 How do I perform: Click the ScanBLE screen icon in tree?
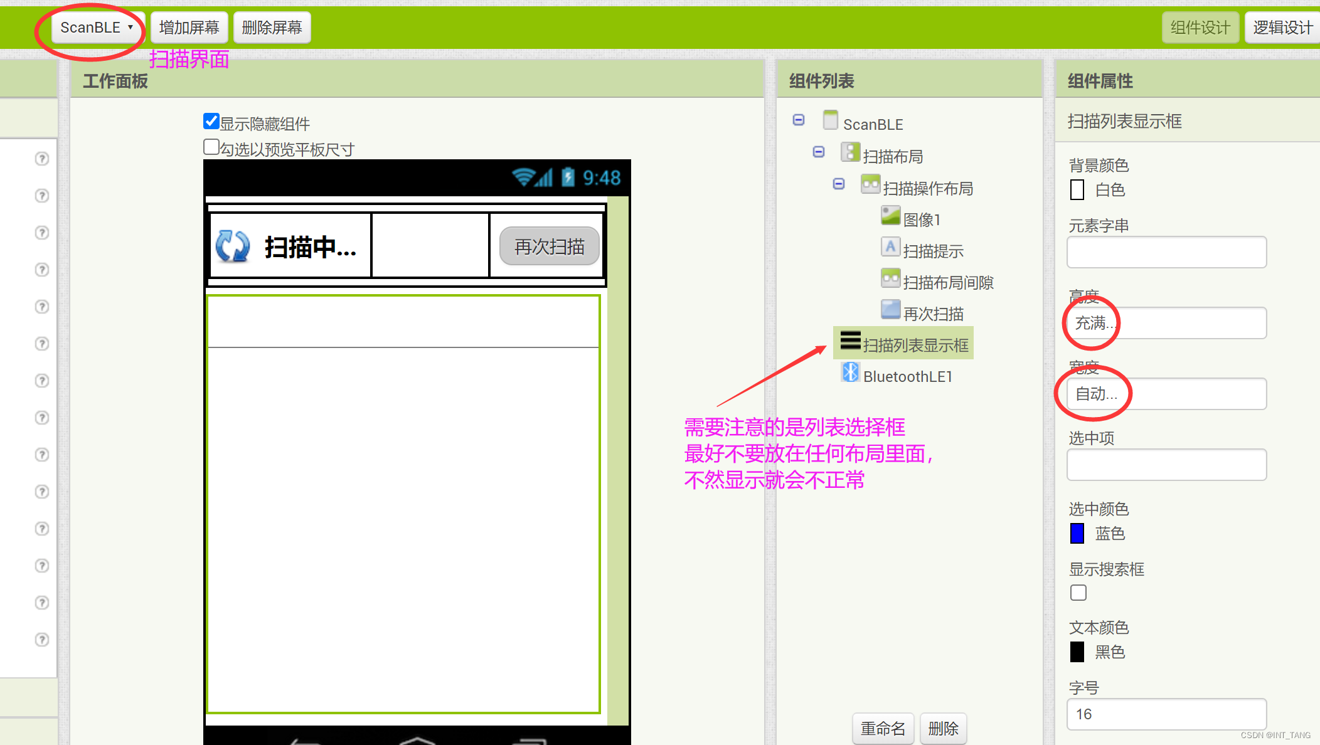coord(831,121)
